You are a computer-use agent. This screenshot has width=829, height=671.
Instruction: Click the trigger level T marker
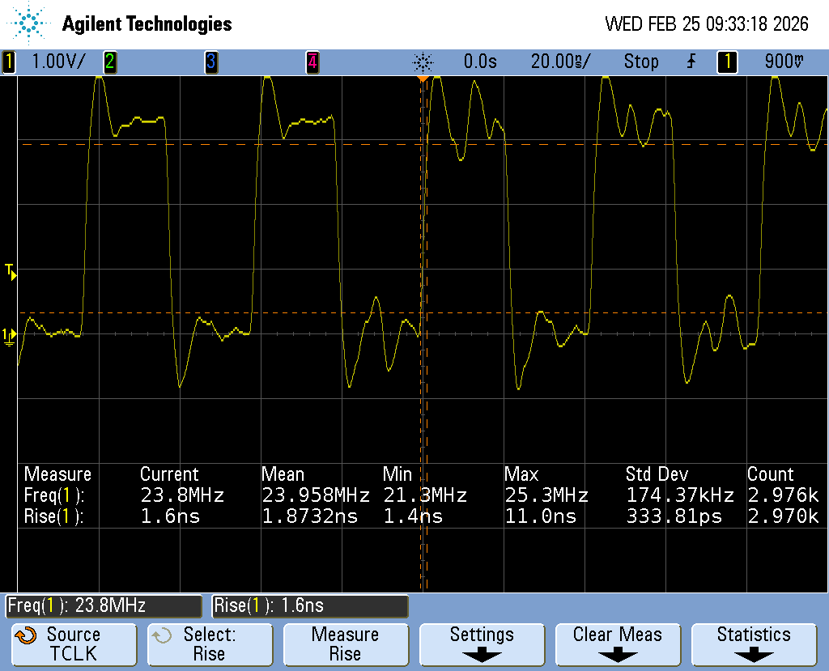pyautogui.click(x=11, y=271)
